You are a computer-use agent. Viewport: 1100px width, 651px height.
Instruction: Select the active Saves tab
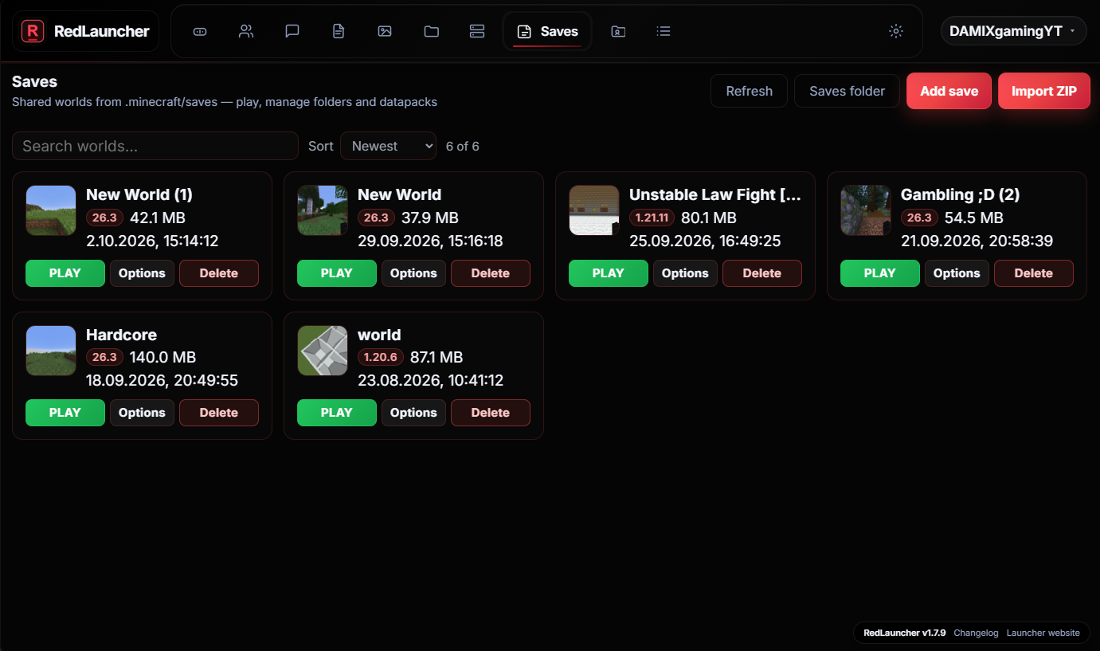click(547, 31)
